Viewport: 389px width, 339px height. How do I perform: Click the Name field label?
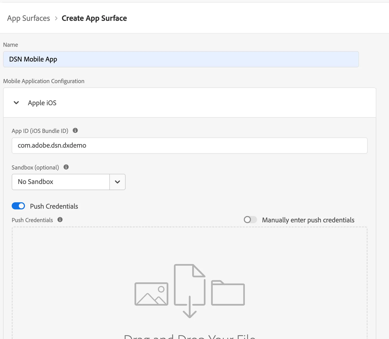[x=11, y=45]
